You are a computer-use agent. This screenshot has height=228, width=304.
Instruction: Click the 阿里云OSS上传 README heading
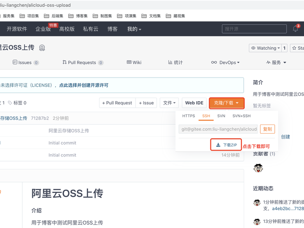[67, 193]
